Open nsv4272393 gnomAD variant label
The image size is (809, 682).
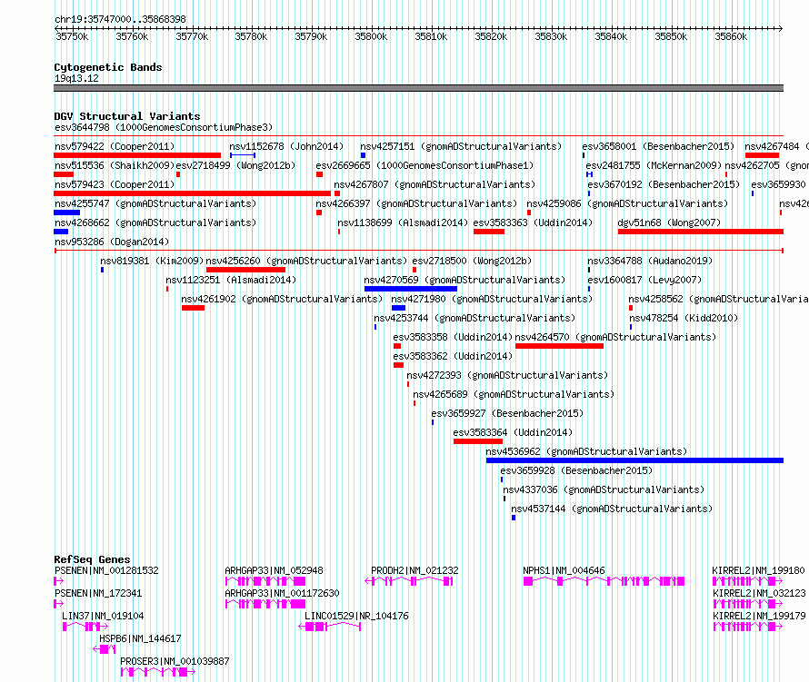coord(507,375)
